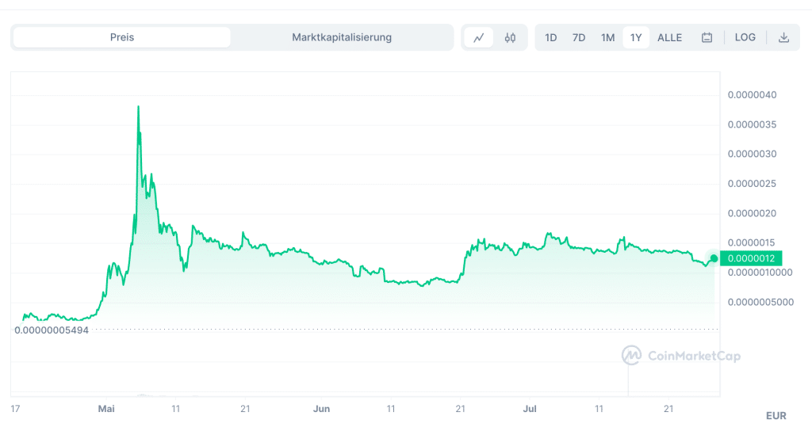
Task: Toggle the LOG scale option
Action: pos(745,37)
